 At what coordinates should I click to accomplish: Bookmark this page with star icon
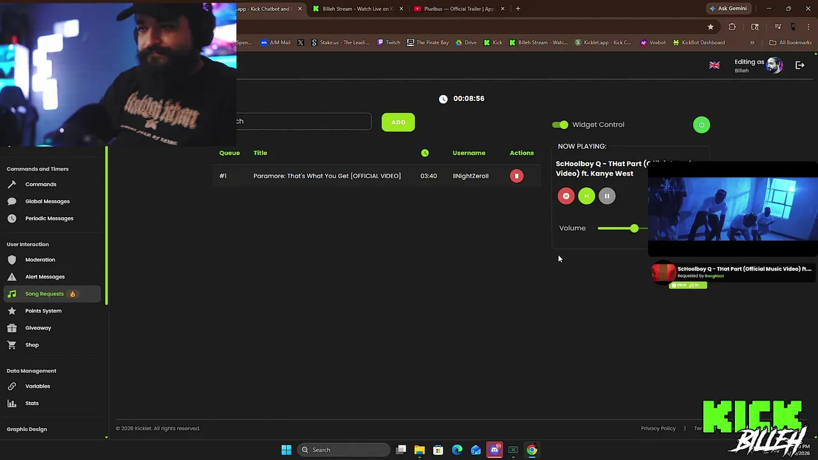(x=710, y=27)
